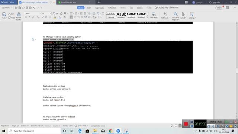Expand the quick access toolbar customization arrow
The width and height of the screenshot is (238, 134).
[x=41, y=7]
